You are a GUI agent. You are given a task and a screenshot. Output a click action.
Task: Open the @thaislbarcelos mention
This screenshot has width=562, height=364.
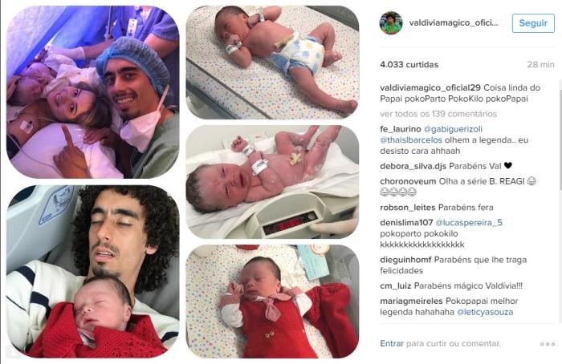[411, 140]
